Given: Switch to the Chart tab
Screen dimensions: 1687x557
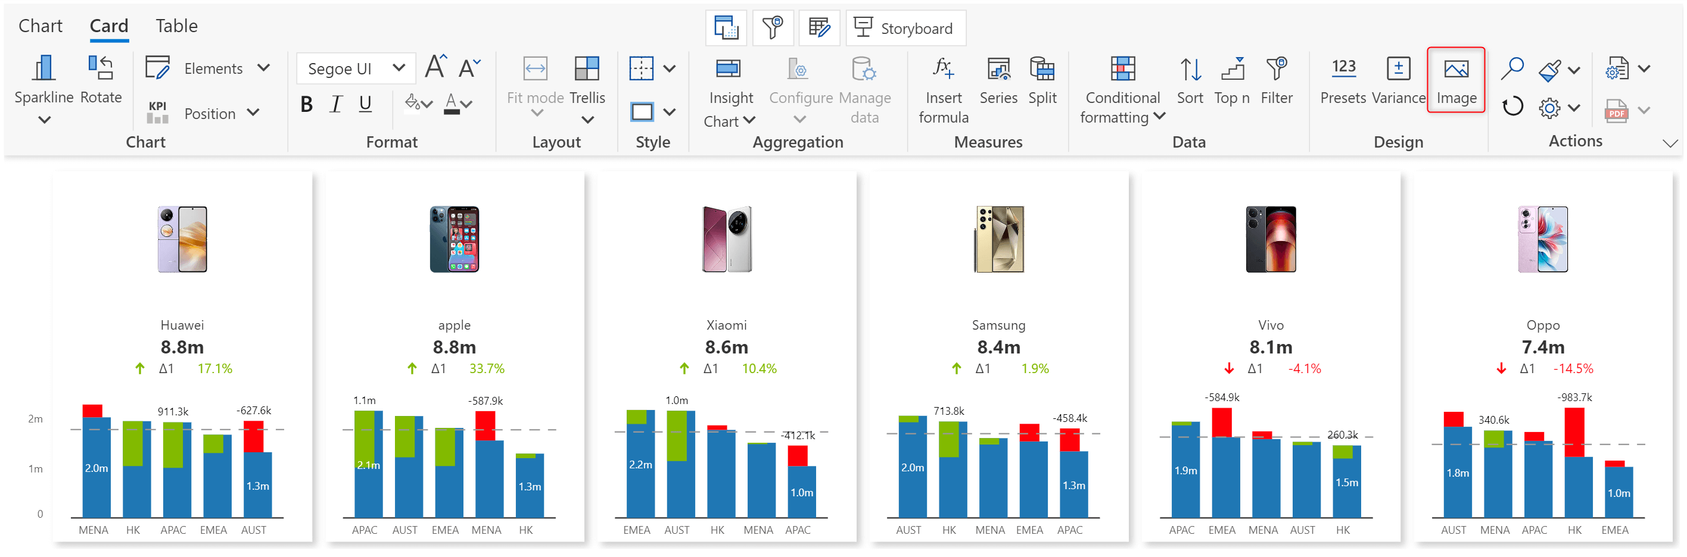Looking at the screenshot, I should click(x=41, y=26).
